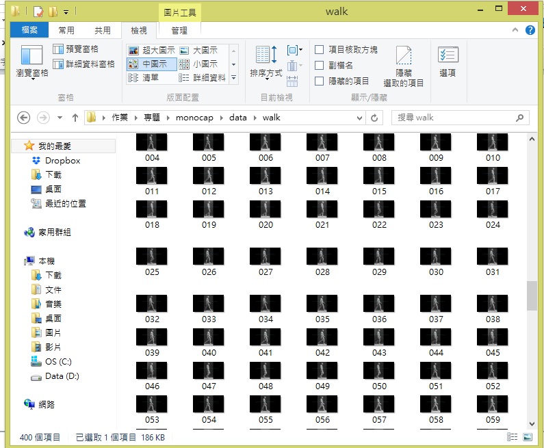
Task: Open the 檔案 file menu
Action: [x=29, y=31]
